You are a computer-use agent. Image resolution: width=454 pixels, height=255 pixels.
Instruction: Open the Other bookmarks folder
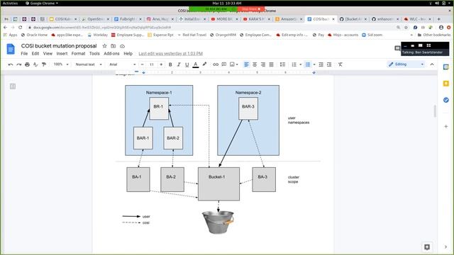pyautogui.click(x=434, y=35)
